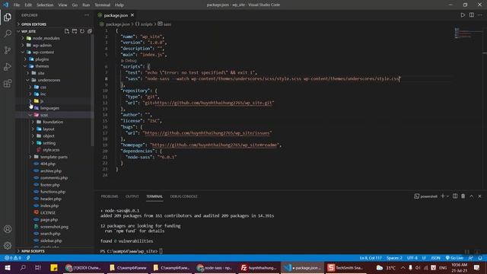Open the Terminal menu
This screenshot has height=274, width=487.
[103, 5]
